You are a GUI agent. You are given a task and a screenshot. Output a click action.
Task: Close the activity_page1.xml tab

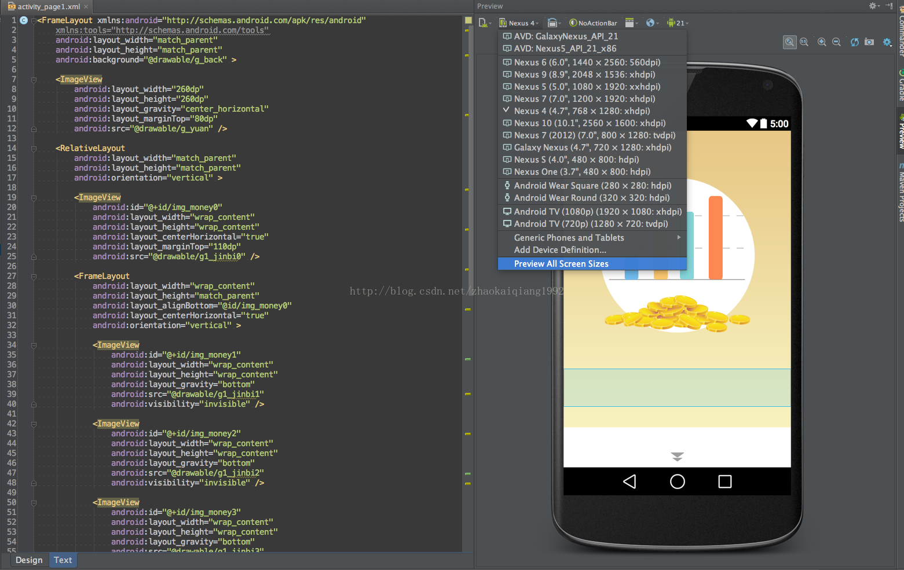[x=86, y=7]
